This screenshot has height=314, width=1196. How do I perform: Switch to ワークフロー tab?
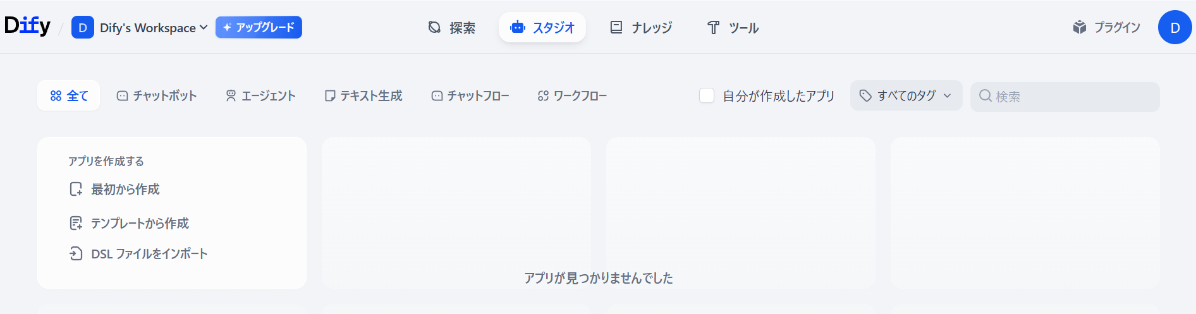(573, 95)
